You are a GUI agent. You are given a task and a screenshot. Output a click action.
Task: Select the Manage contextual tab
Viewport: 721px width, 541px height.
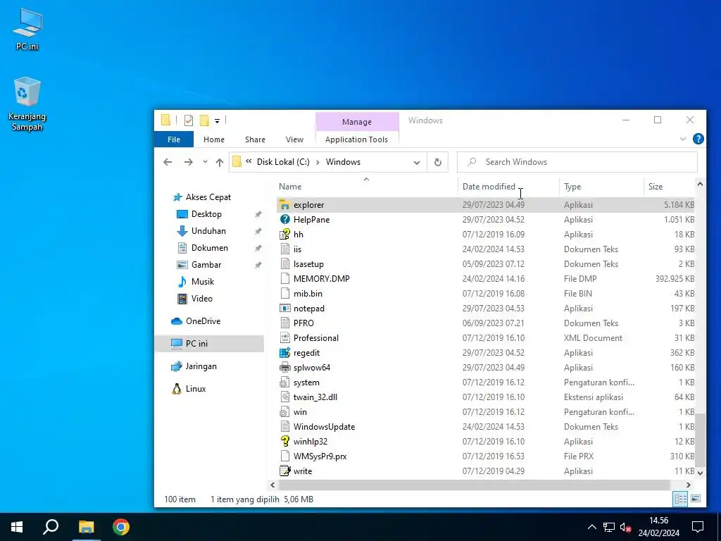click(357, 122)
